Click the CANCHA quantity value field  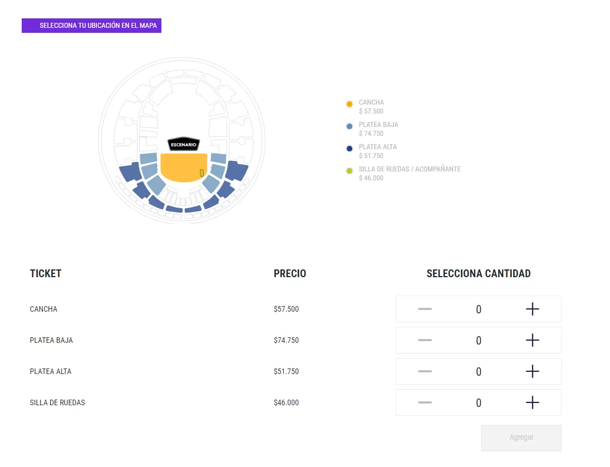click(x=479, y=309)
